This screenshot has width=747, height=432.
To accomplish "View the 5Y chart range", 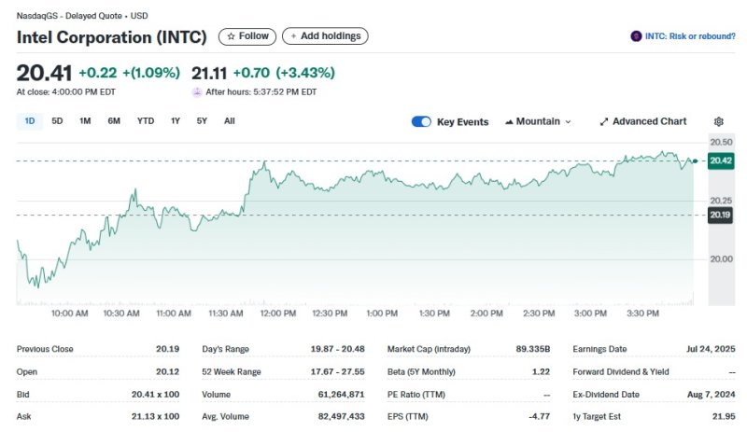I will [x=202, y=120].
